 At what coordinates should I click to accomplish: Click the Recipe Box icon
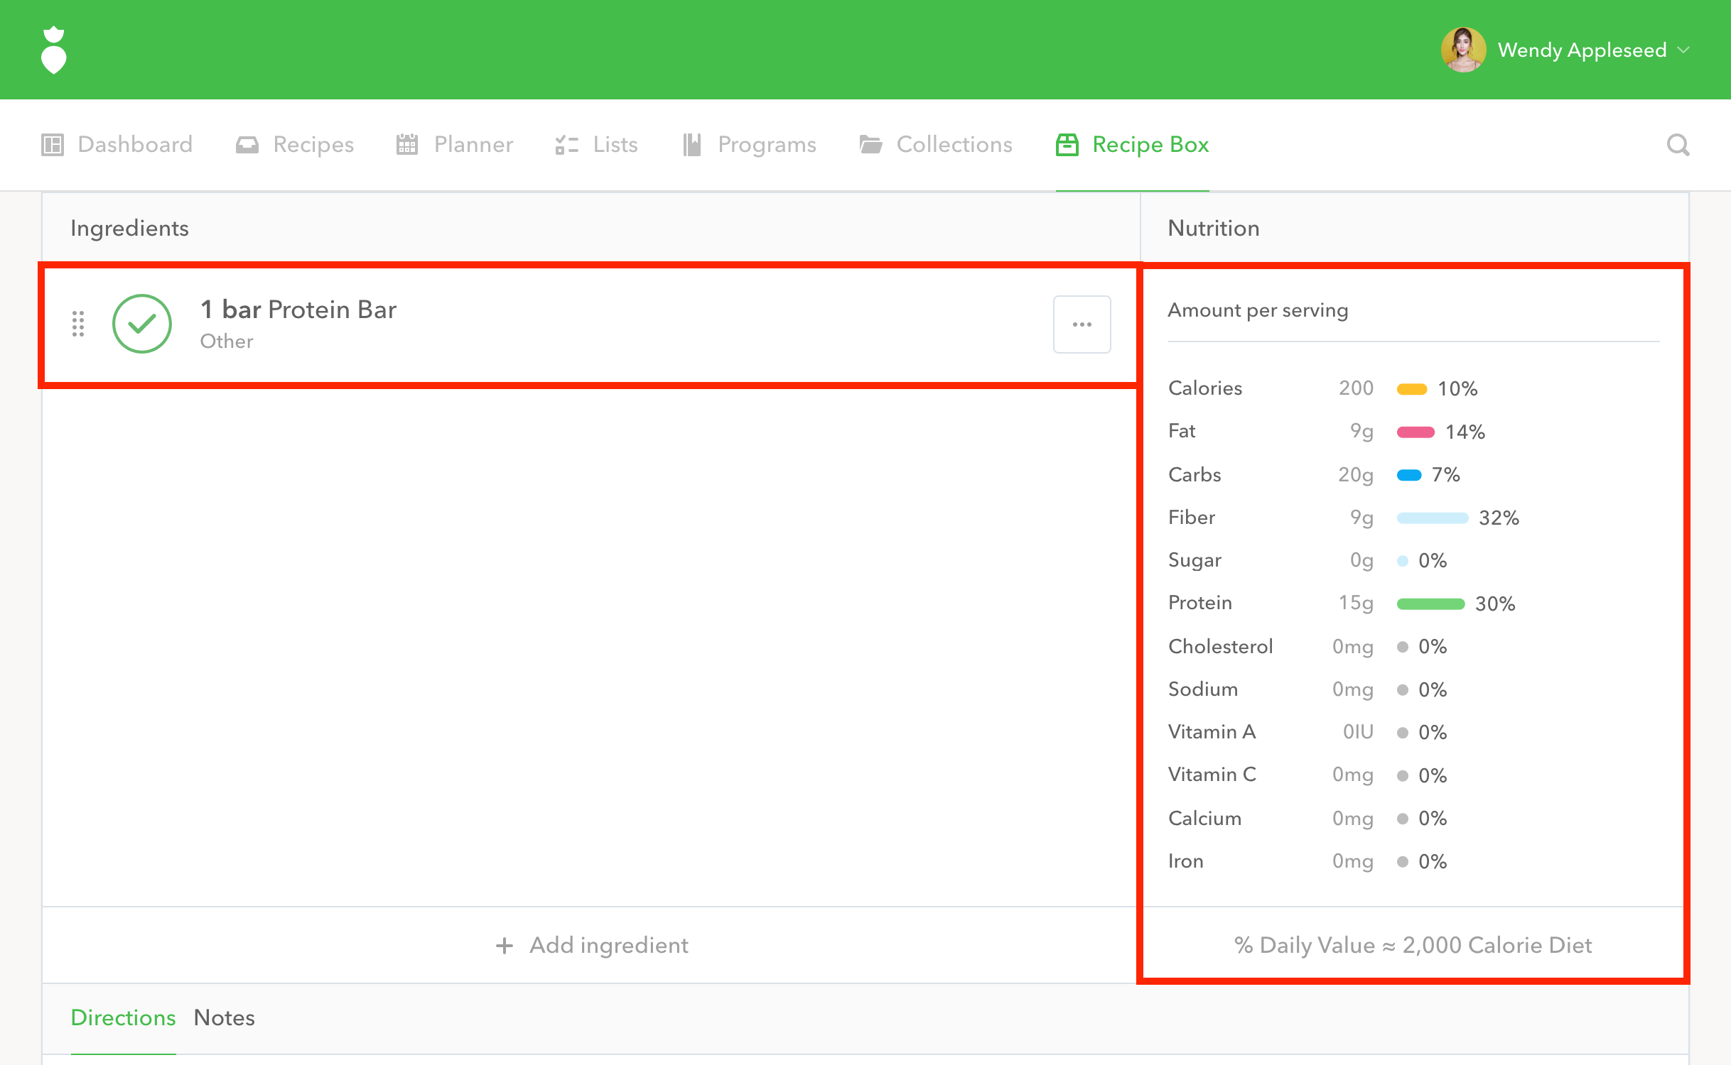coord(1067,145)
